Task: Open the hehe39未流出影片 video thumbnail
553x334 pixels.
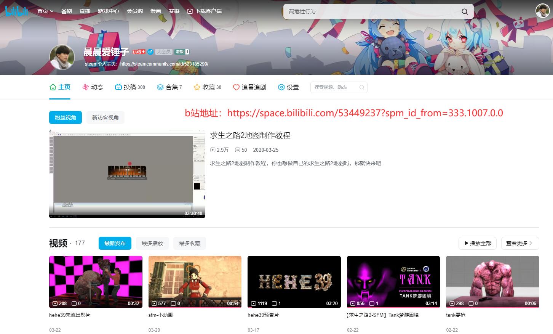Action: (96, 282)
